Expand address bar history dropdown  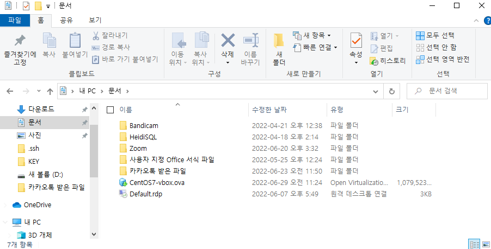376,92
